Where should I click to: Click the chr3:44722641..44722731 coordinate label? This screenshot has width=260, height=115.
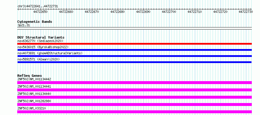tap(38, 6)
